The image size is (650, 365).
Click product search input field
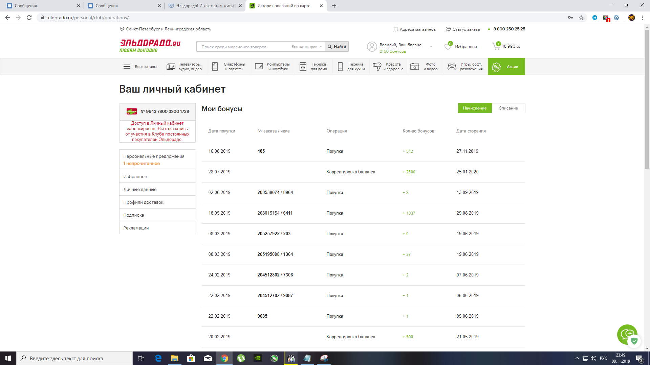(244, 47)
